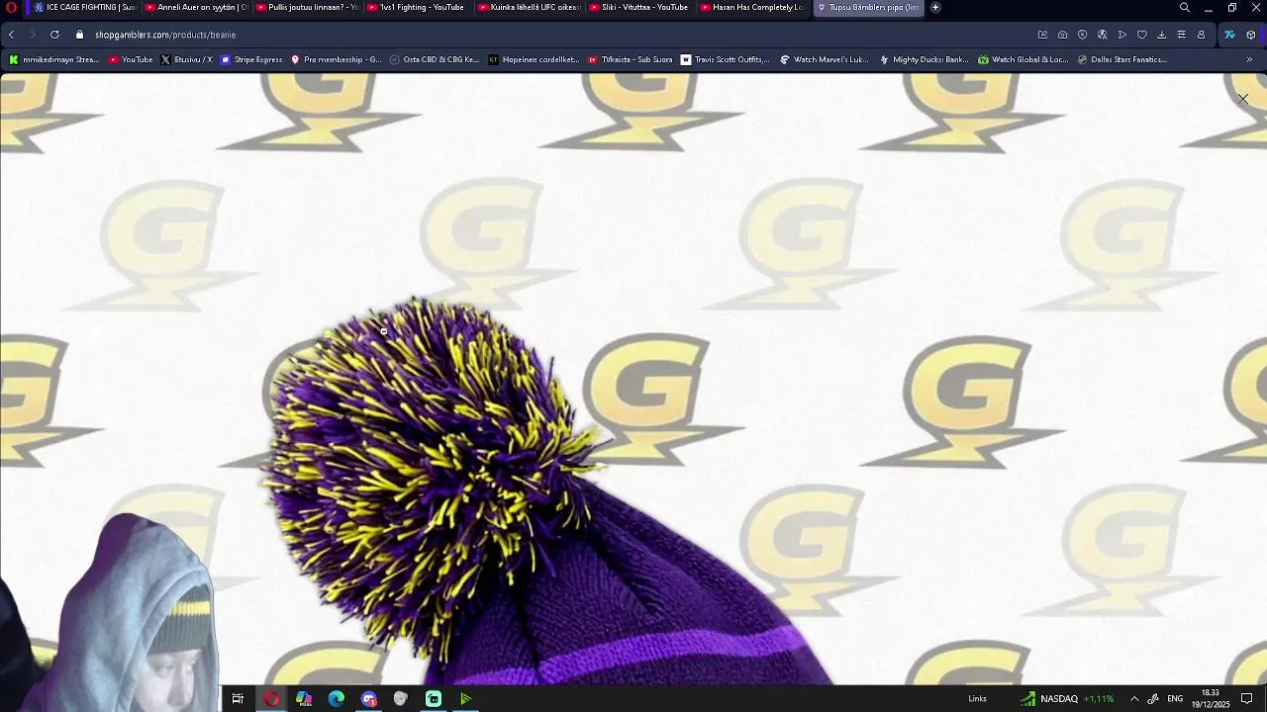Take a snapshot with the camera icon
This screenshot has height=712, width=1267.
(x=1062, y=35)
